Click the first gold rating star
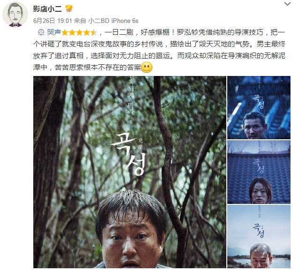This screenshot has height=272, width=298. (x=65, y=32)
